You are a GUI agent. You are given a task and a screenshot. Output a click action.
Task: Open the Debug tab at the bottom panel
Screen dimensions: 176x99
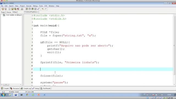[35, 89]
